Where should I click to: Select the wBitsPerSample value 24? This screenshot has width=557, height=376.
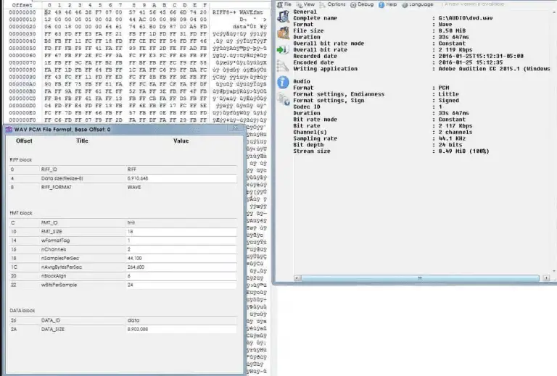pyautogui.click(x=130, y=285)
